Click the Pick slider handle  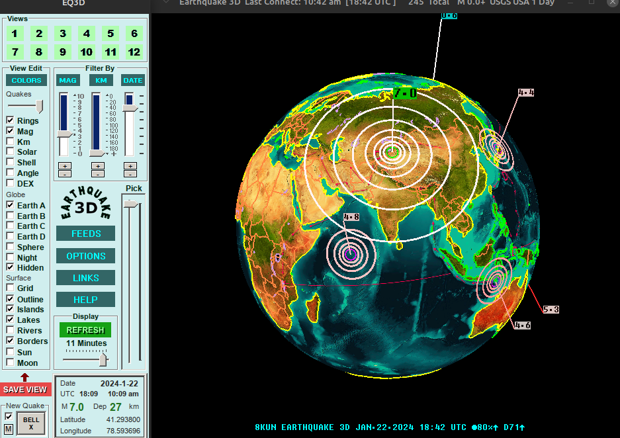pos(131,204)
